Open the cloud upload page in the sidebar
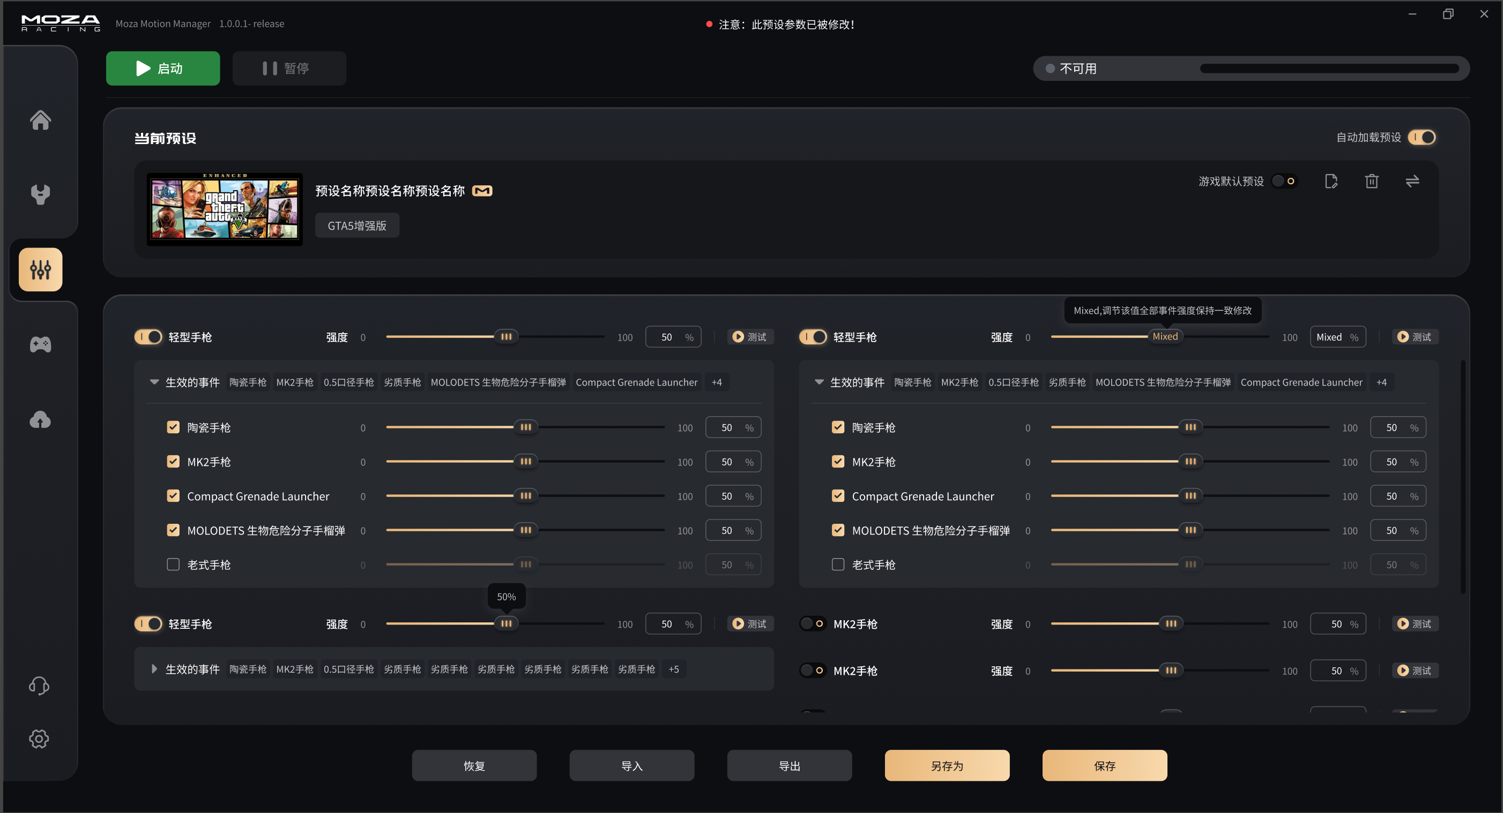This screenshot has height=813, width=1503. tap(40, 419)
